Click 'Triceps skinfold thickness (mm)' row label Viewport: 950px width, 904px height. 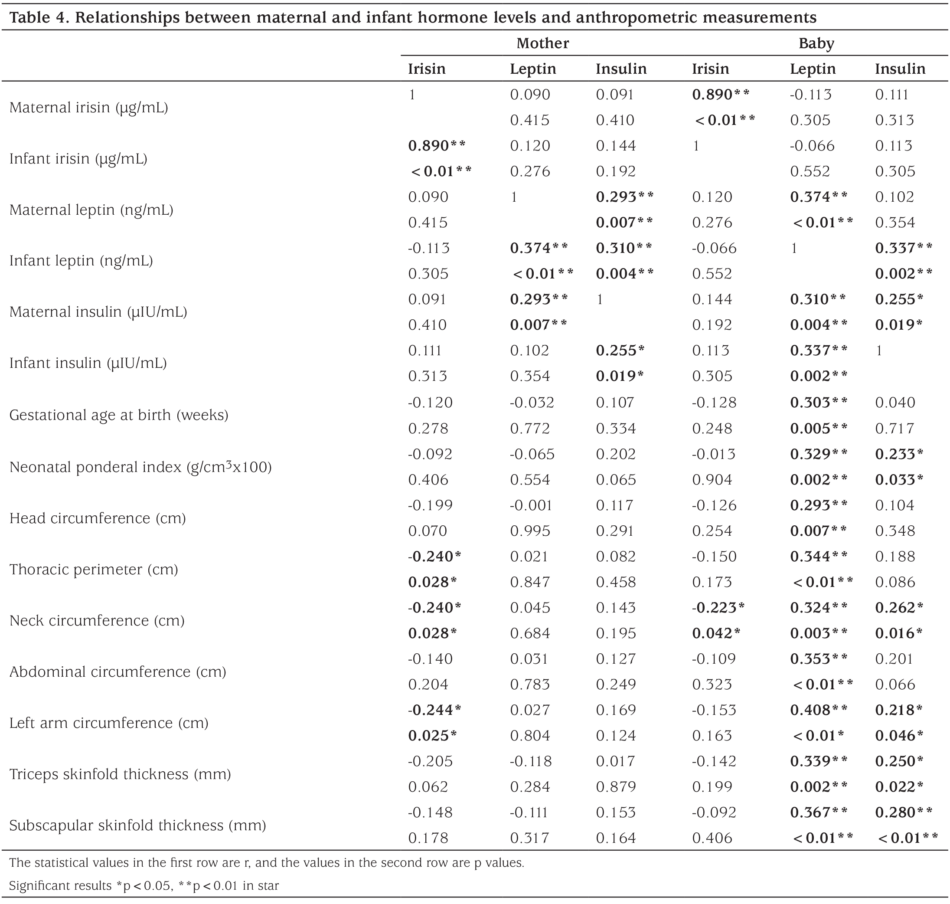point(120,774)
